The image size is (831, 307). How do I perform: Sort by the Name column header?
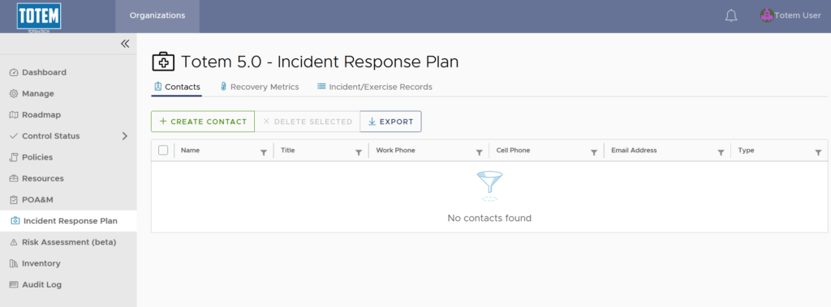pyautogui.click(x=190, y=151)
